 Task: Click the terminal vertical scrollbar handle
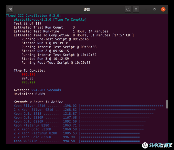167,104
